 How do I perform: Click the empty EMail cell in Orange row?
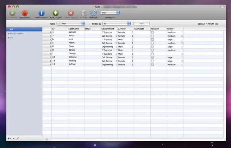pyautogui.click(x=93, y=54)
